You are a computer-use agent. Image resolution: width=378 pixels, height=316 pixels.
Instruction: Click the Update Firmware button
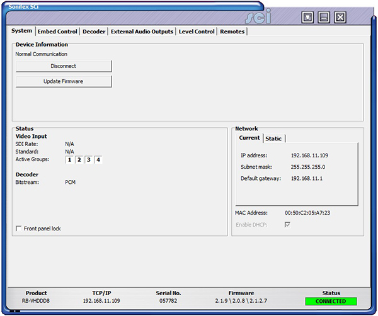tap(64, 81)
